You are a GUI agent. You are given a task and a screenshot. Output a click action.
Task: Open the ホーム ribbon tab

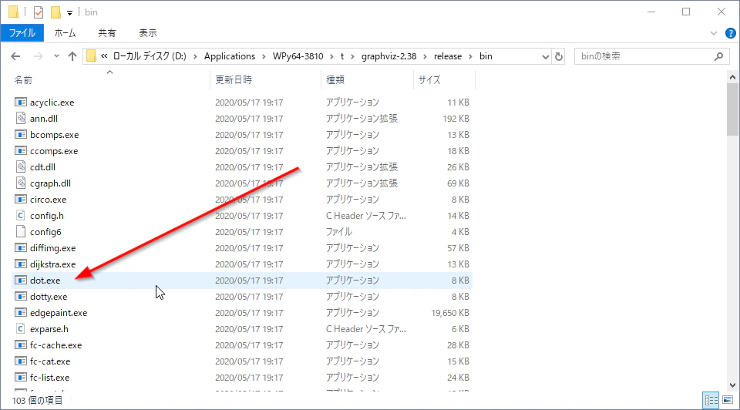65,33
